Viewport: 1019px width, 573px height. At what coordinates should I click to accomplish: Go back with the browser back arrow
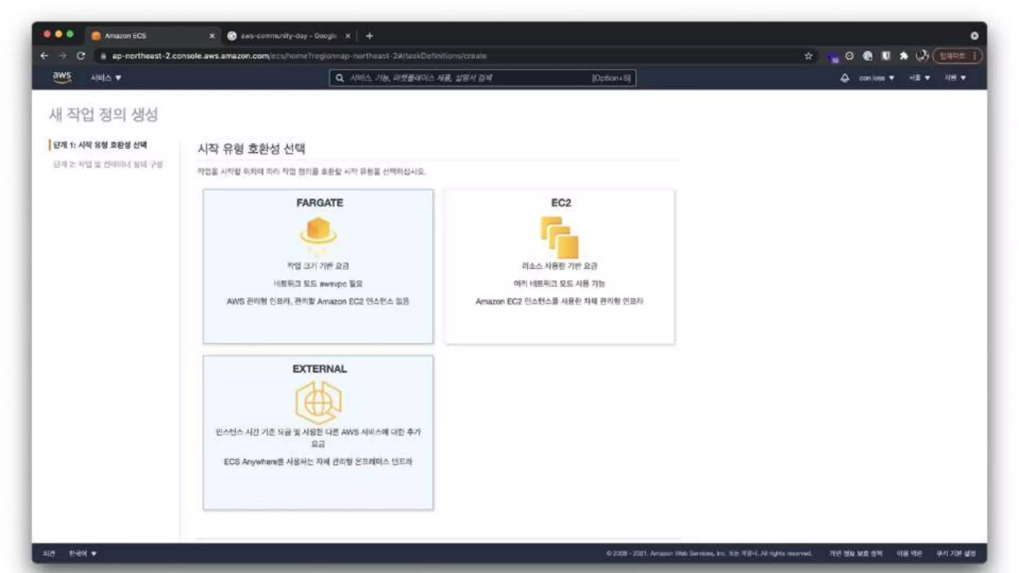[44, 56]
